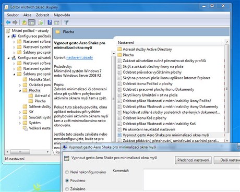
Task: Expand 'Nastavení softwaru' under Konfigurace uživatele
Action: pyautogui.click(x=14, y=63)
